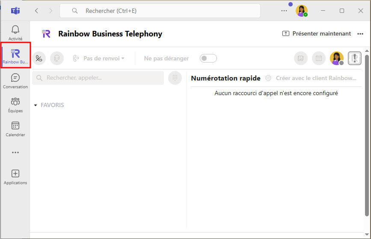Image resolution: width=371 pixels, height=239 pixels.
Task: Open the voicemail icon in toolbar
Action: pos(301,58)
